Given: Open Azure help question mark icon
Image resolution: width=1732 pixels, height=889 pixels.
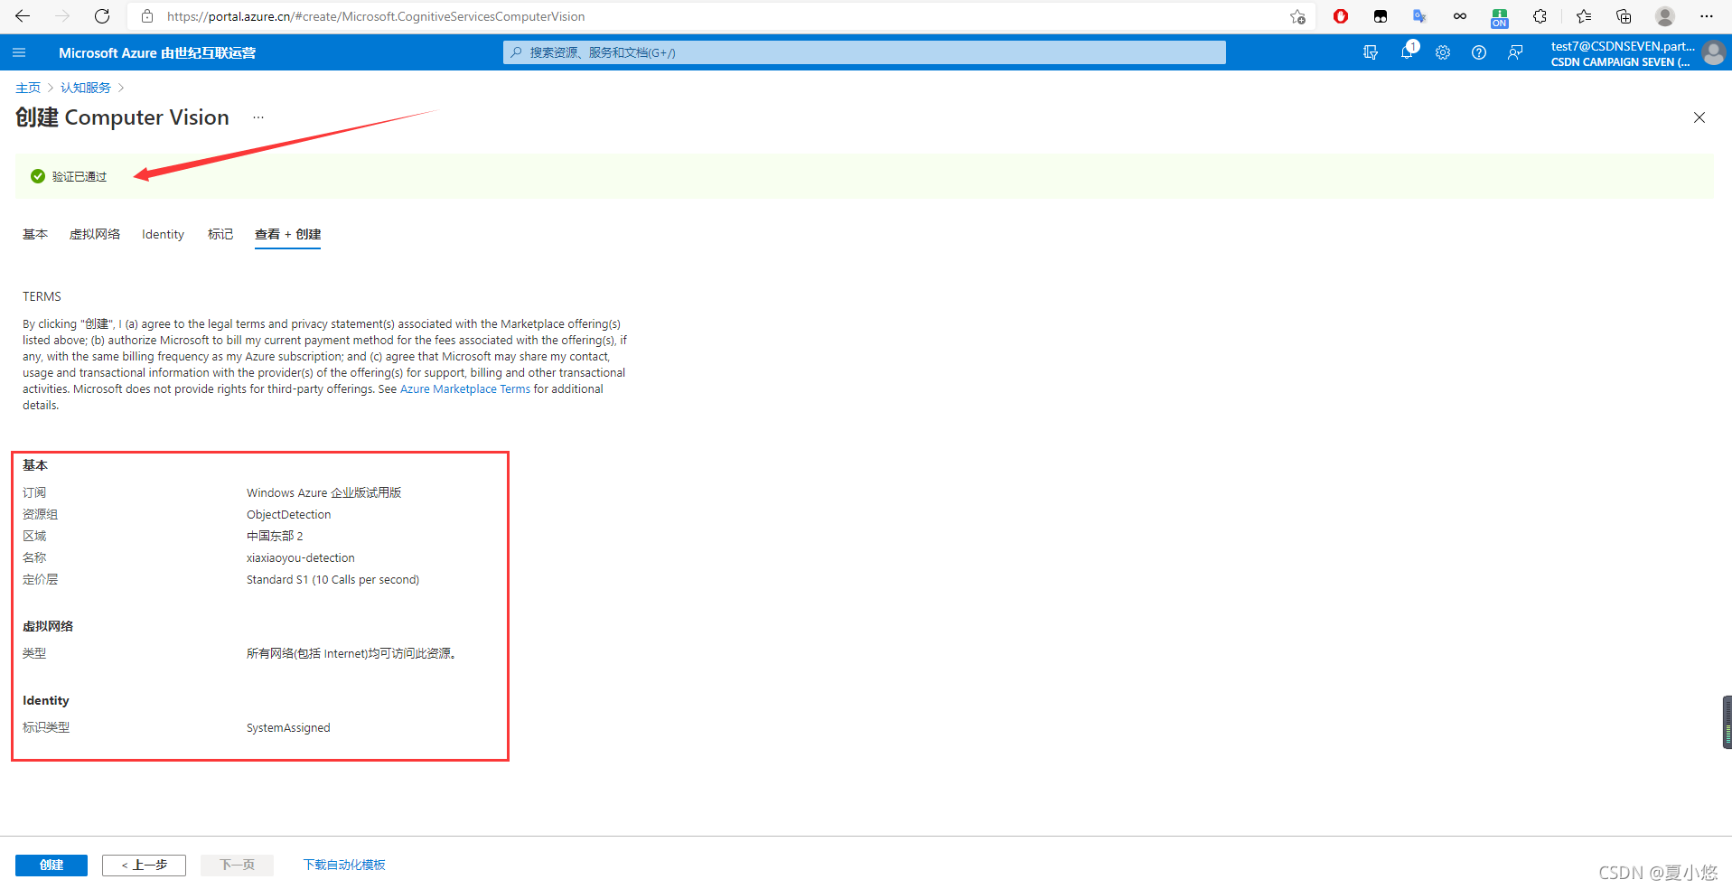Looking at the screenshot, I should tap(1479, 52).
